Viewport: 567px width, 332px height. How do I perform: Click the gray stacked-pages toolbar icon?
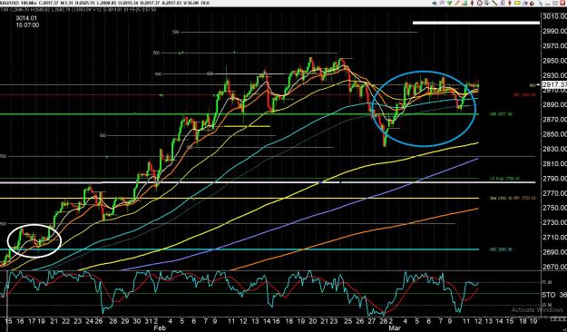coord(487,3)
